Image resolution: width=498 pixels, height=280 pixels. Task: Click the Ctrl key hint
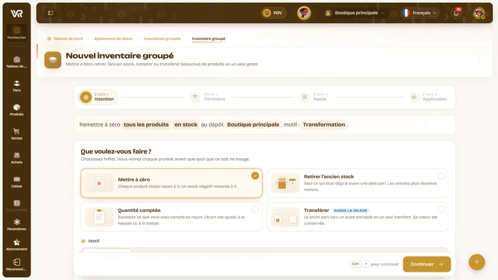point(355,264)
